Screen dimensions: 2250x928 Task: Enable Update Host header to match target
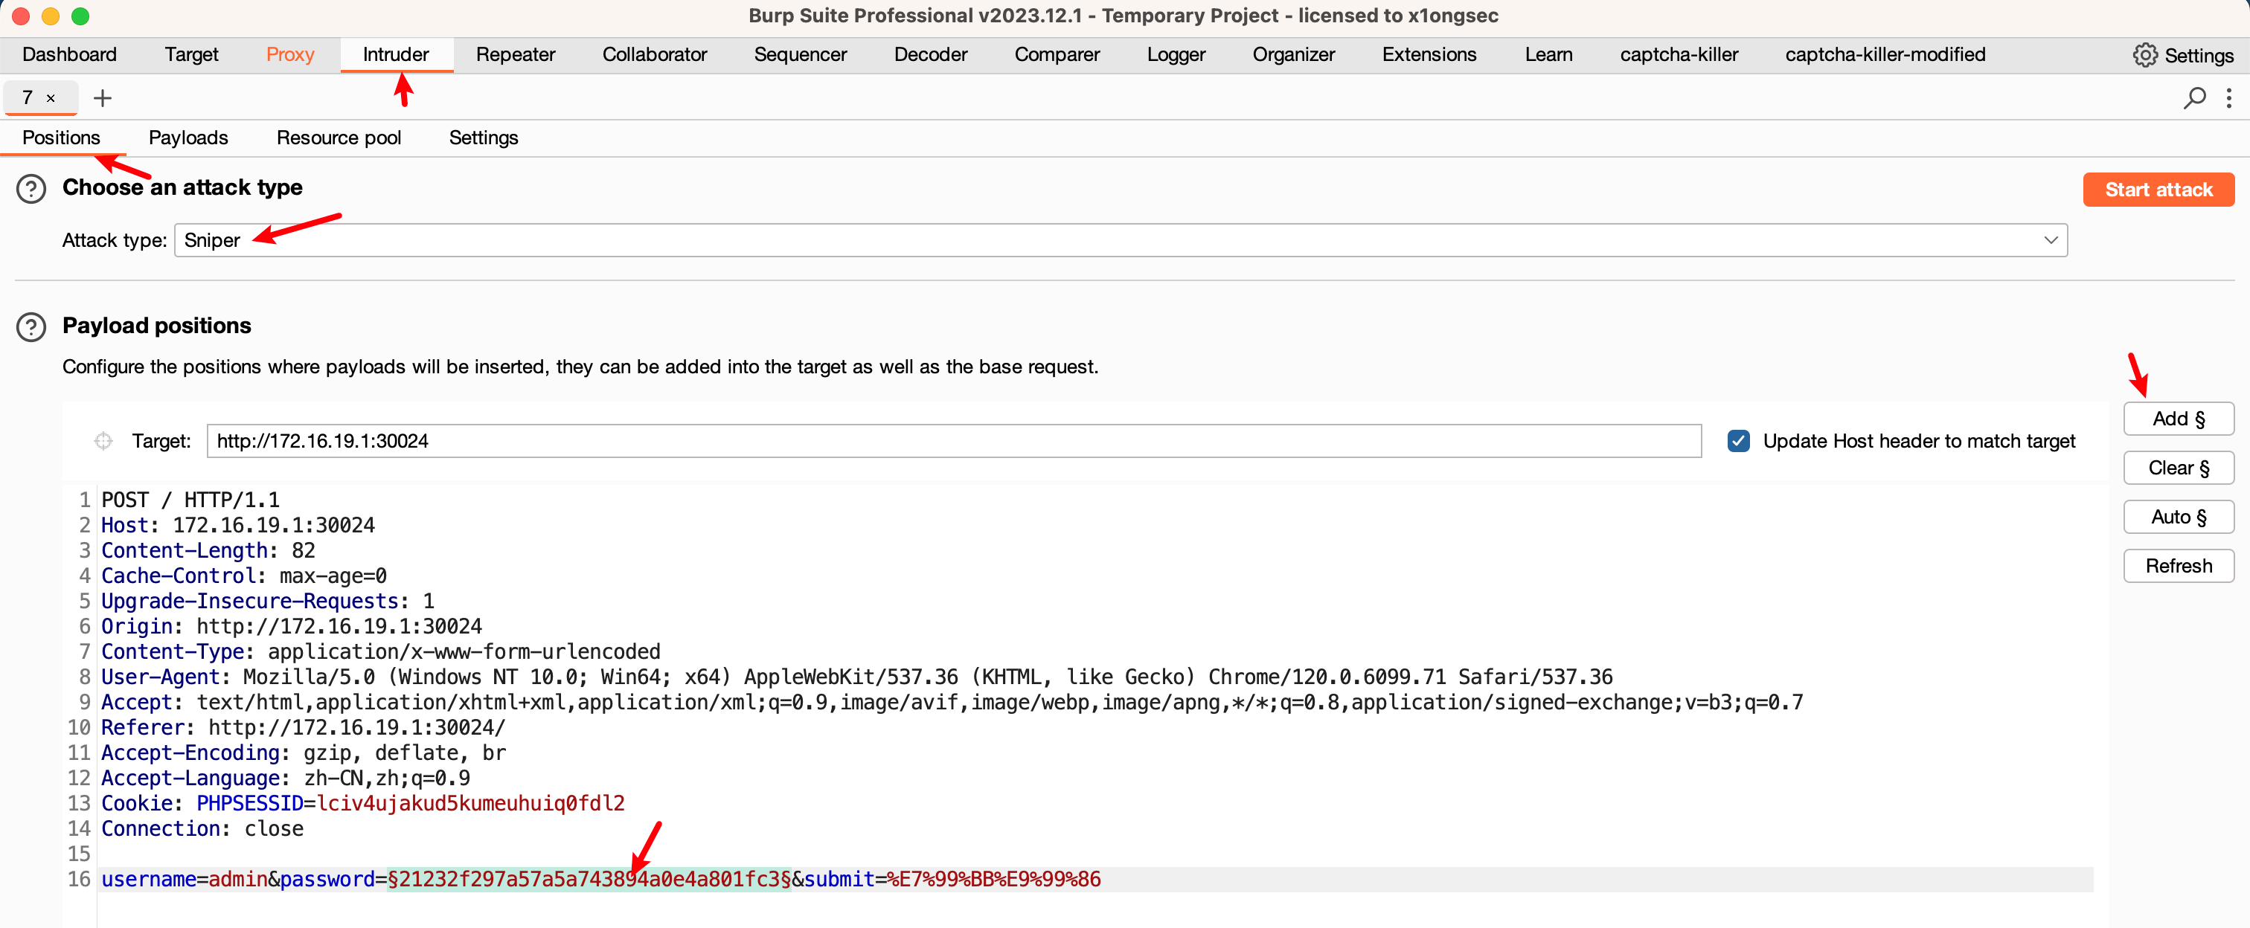[1737, 440]
